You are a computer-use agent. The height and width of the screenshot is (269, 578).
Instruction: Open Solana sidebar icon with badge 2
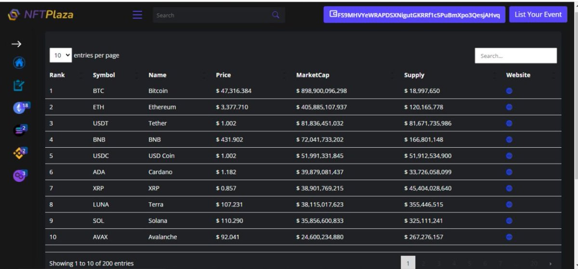point(19,130)
